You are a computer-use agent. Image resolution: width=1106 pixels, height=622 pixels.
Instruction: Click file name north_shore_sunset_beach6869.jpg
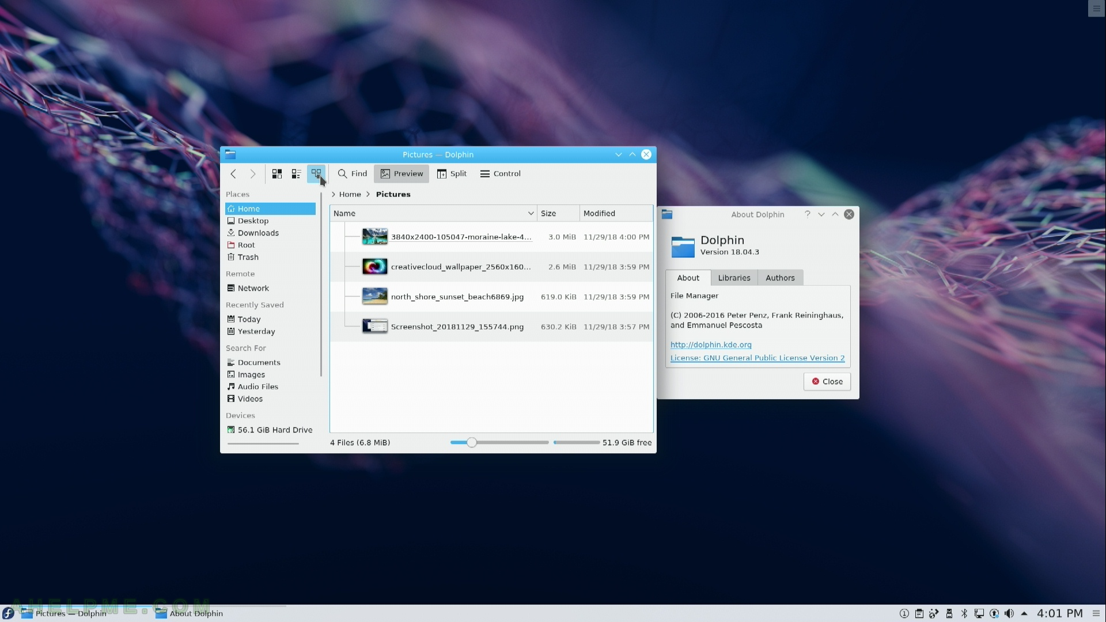tap(457, 297)
